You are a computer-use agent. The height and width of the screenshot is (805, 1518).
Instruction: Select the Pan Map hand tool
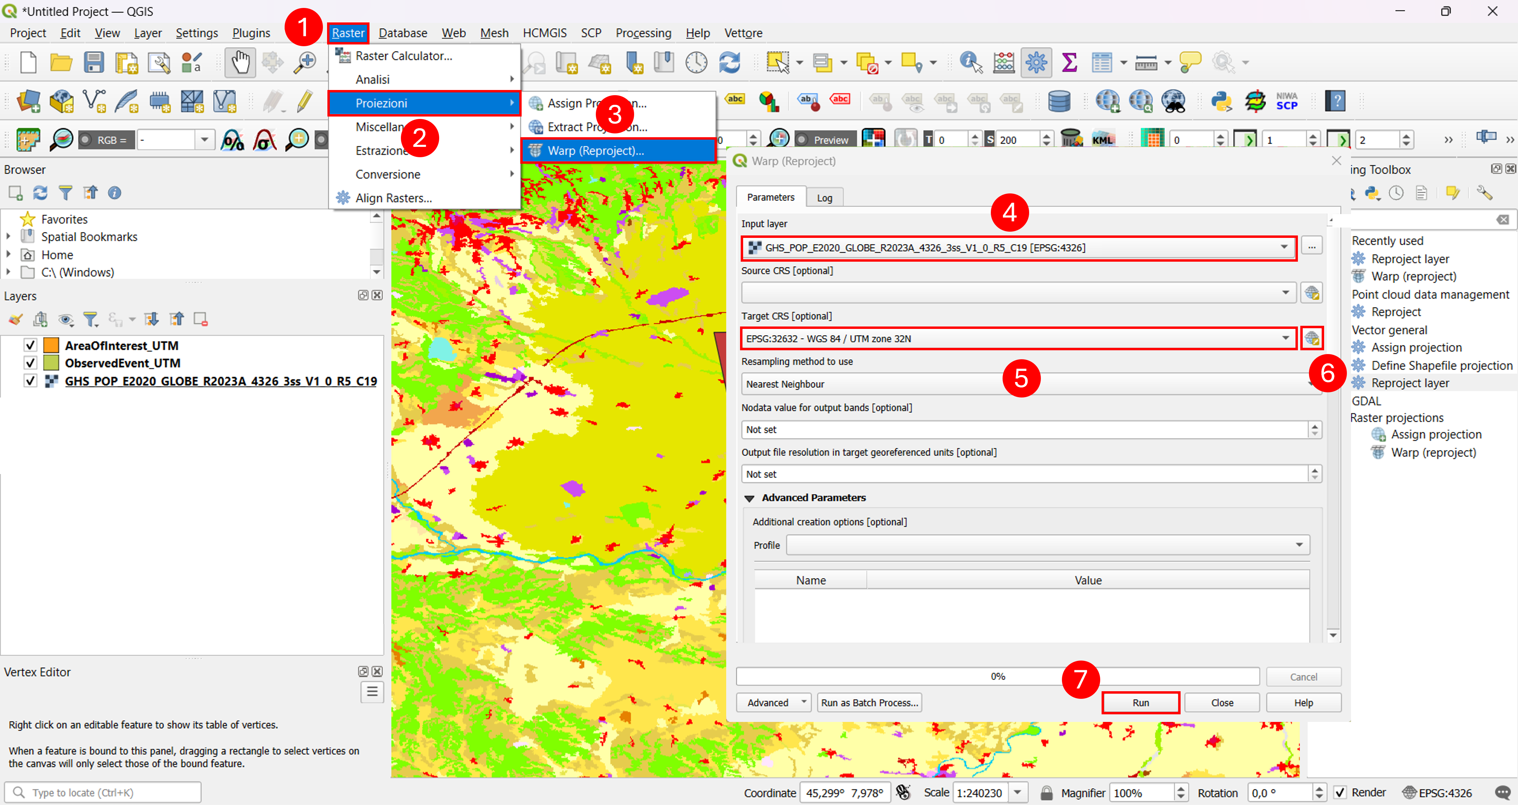pos(240,62)
